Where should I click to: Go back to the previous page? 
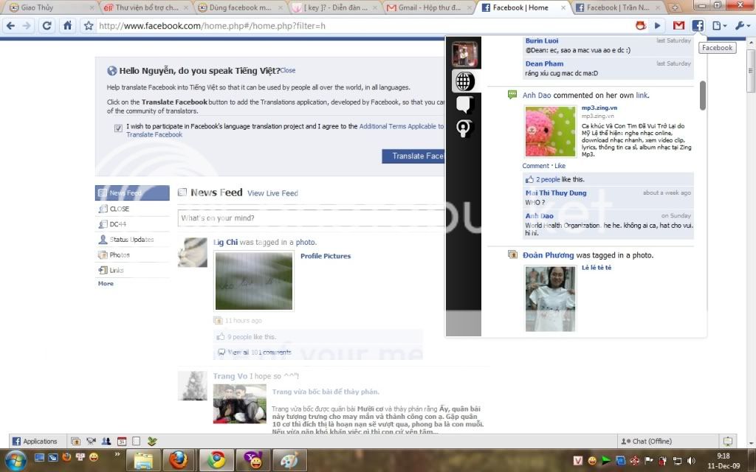click(10, 26)
